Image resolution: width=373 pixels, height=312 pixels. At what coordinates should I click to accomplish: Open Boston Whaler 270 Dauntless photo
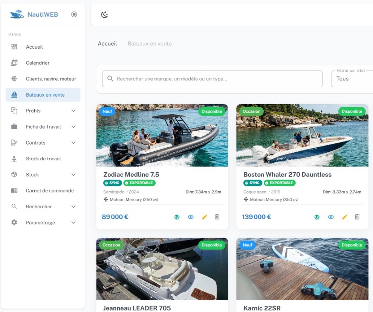click(302, 135)
